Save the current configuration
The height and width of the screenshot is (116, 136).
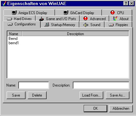click(x=16, y=95)
